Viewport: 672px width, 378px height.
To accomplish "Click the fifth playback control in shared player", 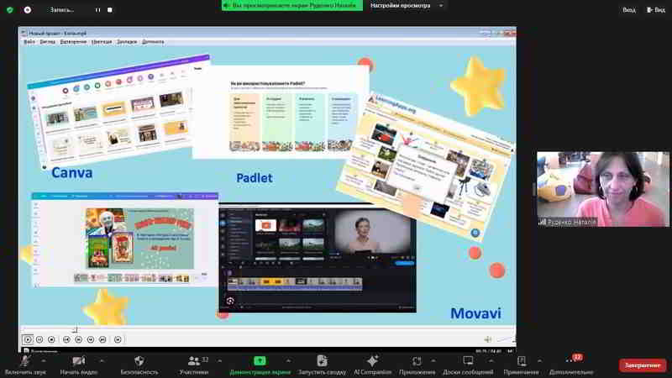I will coord(78,339).
